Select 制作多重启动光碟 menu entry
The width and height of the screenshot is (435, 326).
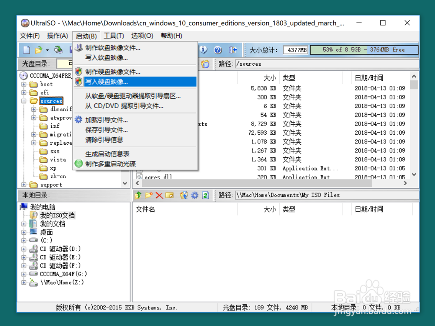click(x=135, y=164)
